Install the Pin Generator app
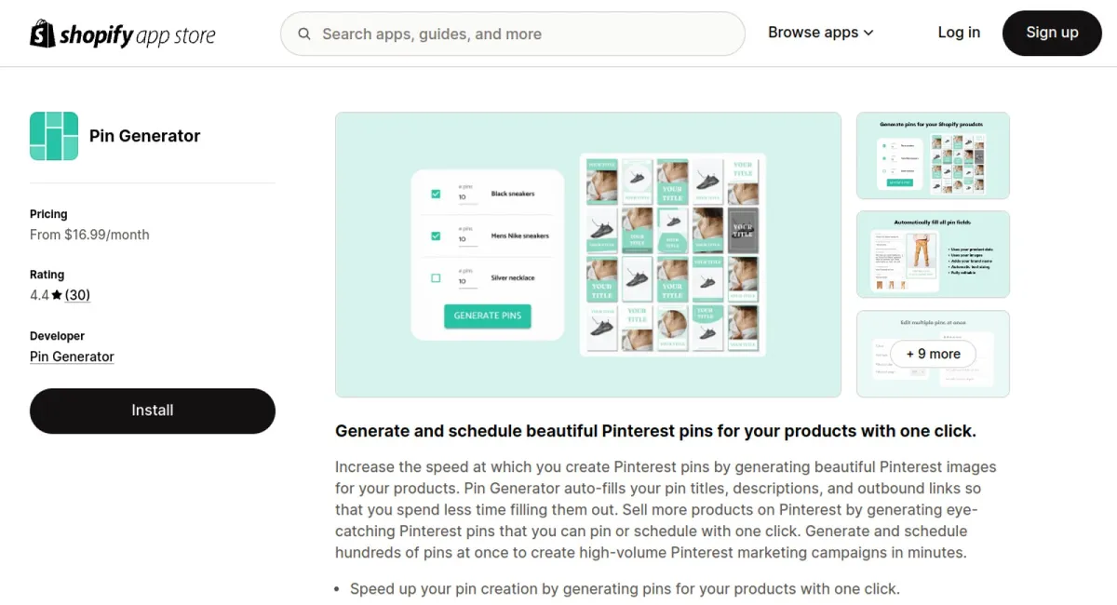1117x605 pixels. click(x=153, y=410)
